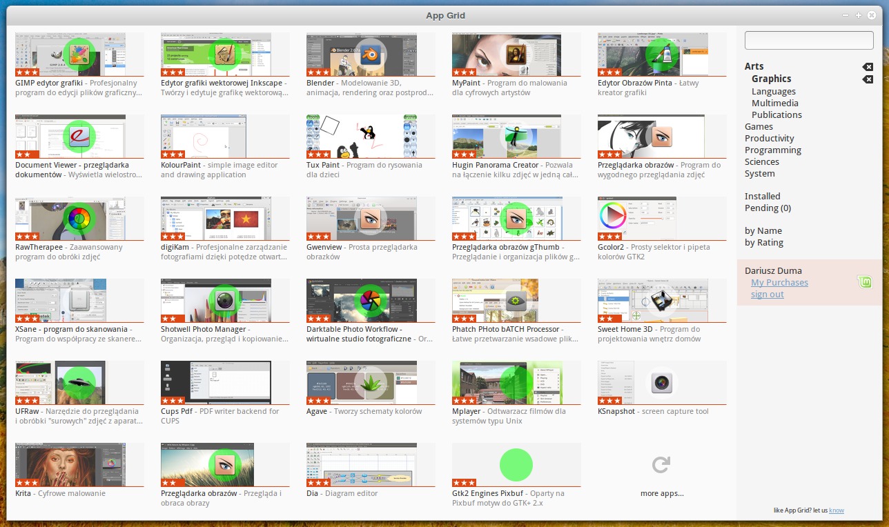
Task: Click the more apps... label
Action: pos(662,493)
